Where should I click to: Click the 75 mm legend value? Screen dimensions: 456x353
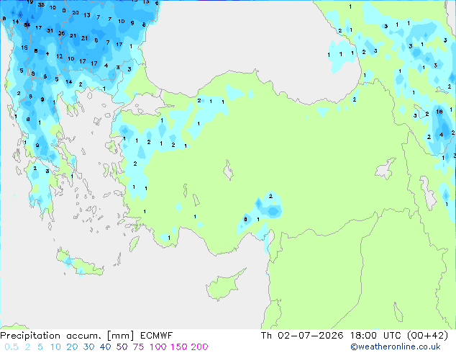click(138, 347)
